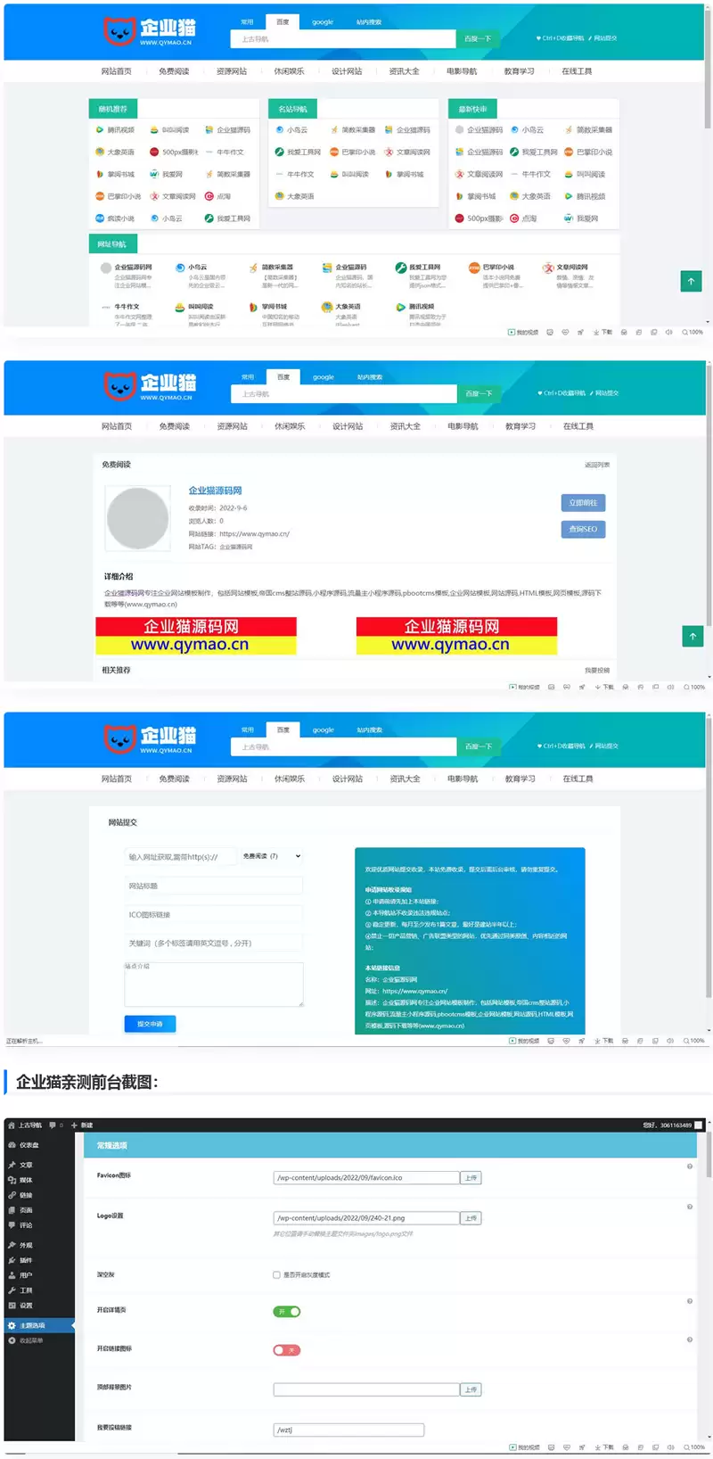Collapse admin sidebar via 收起菜单 icon

(12, 1340)
